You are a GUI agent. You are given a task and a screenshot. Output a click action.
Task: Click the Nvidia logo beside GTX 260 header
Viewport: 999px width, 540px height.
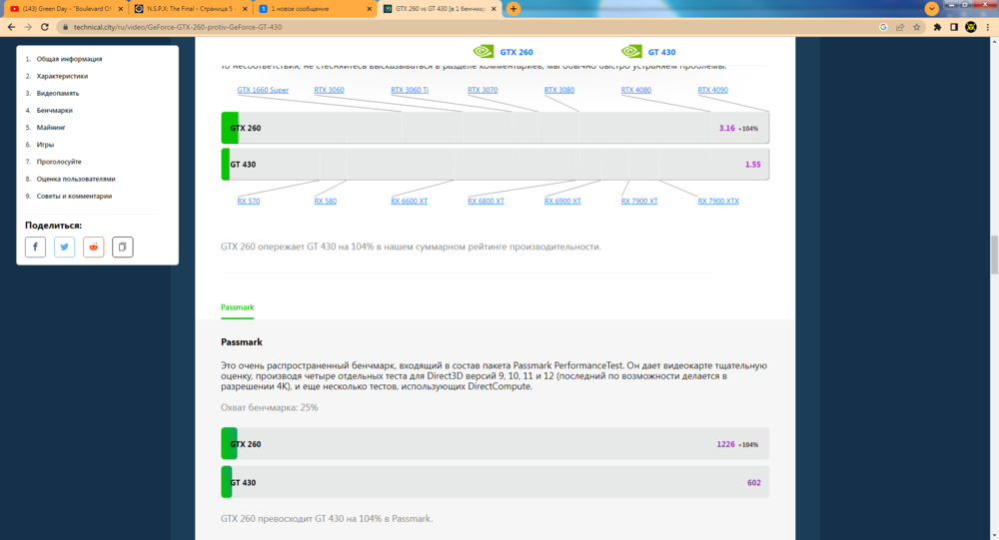click(x=483, y=51)
